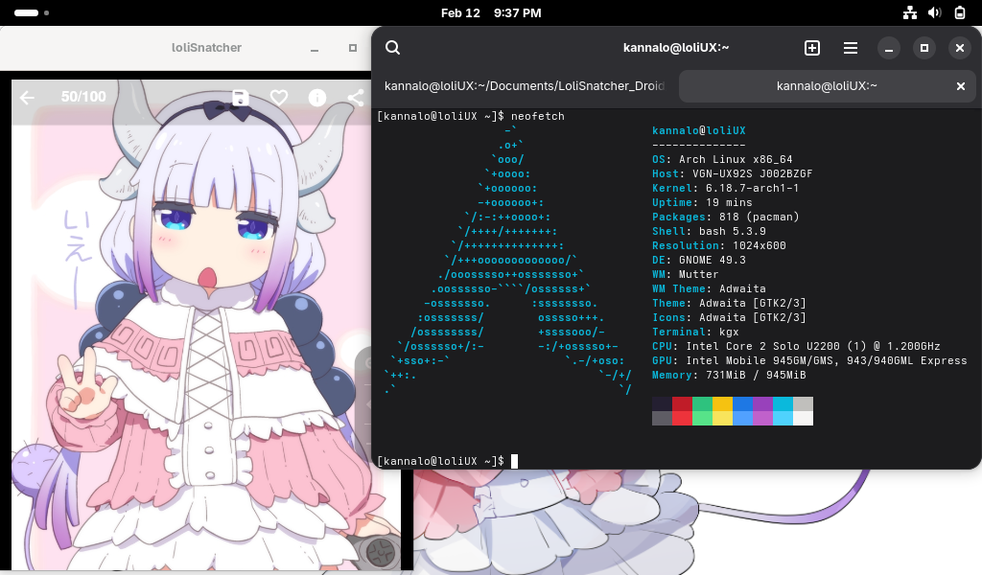Click the red color block in neofetch palette
Screen dimensions: 982x575
click(x=682, y=411)
